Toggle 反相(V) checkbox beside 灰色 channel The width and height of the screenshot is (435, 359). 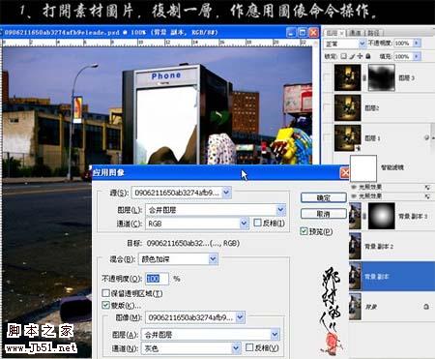(249, 347)
